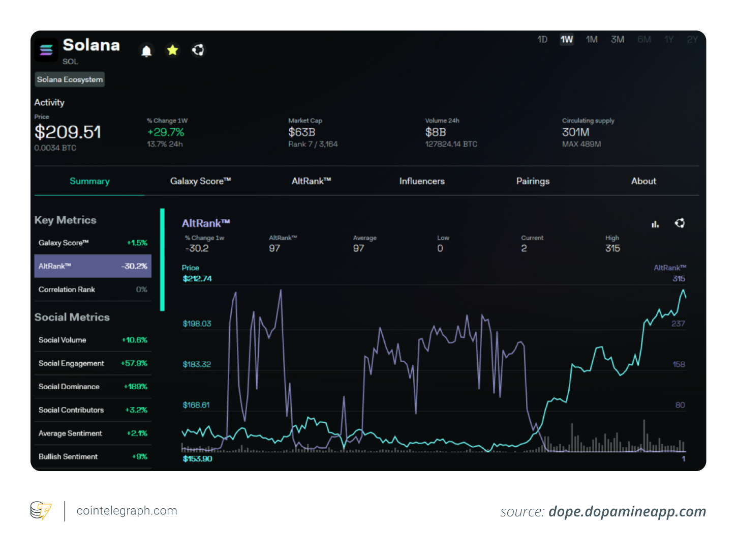Open the Influencers tab
This screenshot has height=552, width=737.
tap(422, 181)
